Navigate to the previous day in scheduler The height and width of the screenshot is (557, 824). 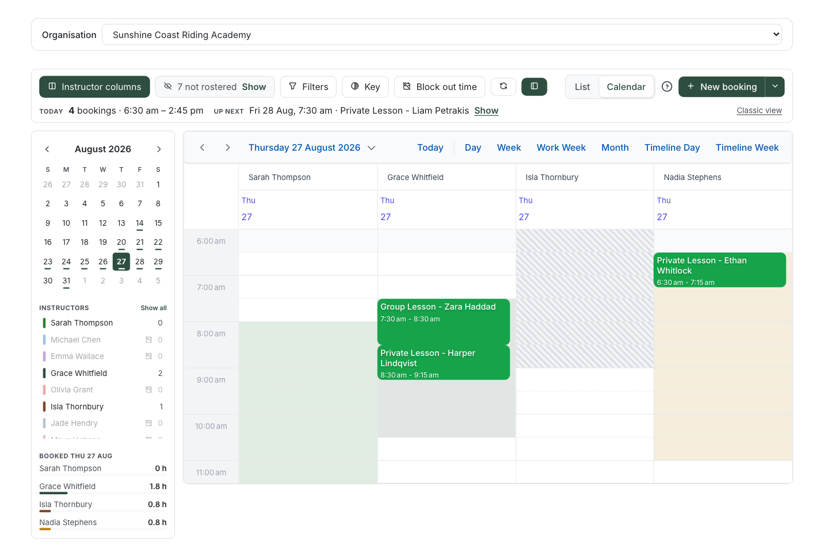(x=202, y=148)
